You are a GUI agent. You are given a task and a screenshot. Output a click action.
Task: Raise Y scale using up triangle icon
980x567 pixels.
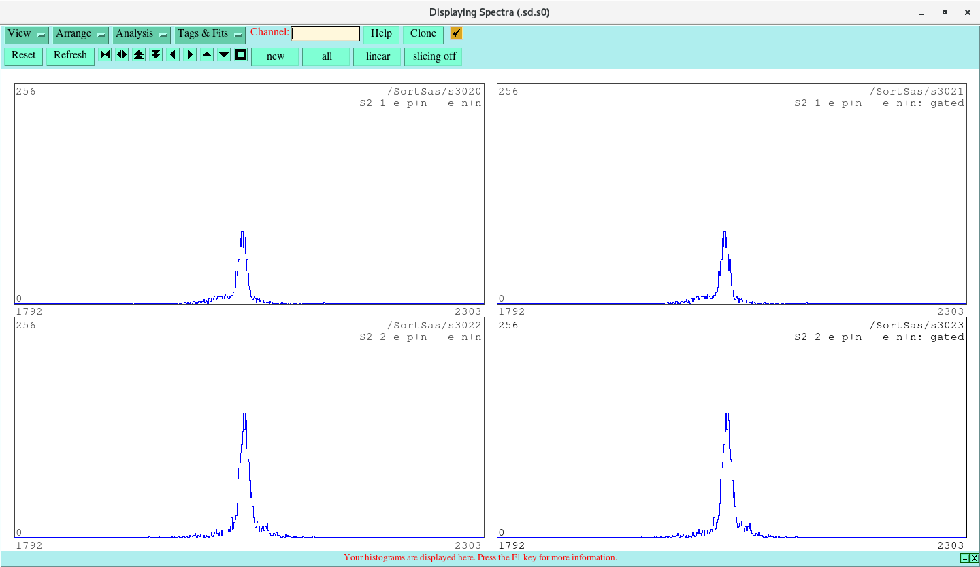coord(206,54)
